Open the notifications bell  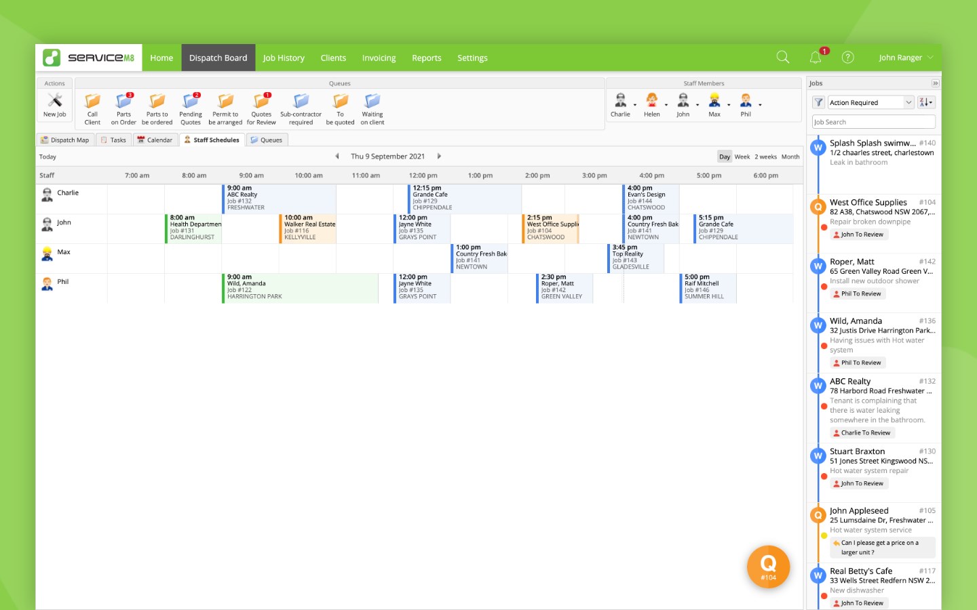[816, 58]
